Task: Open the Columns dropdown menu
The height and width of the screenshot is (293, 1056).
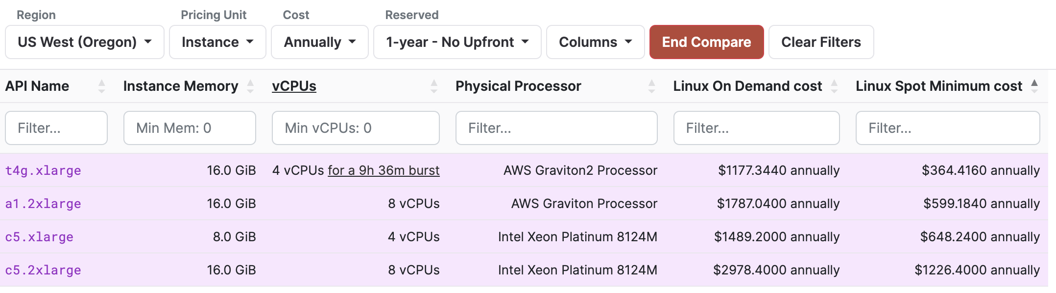Action: point(595,42)
